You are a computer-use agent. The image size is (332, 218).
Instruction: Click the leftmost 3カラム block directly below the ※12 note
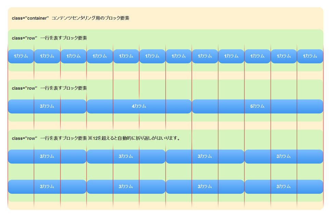[x=47, y=157]
